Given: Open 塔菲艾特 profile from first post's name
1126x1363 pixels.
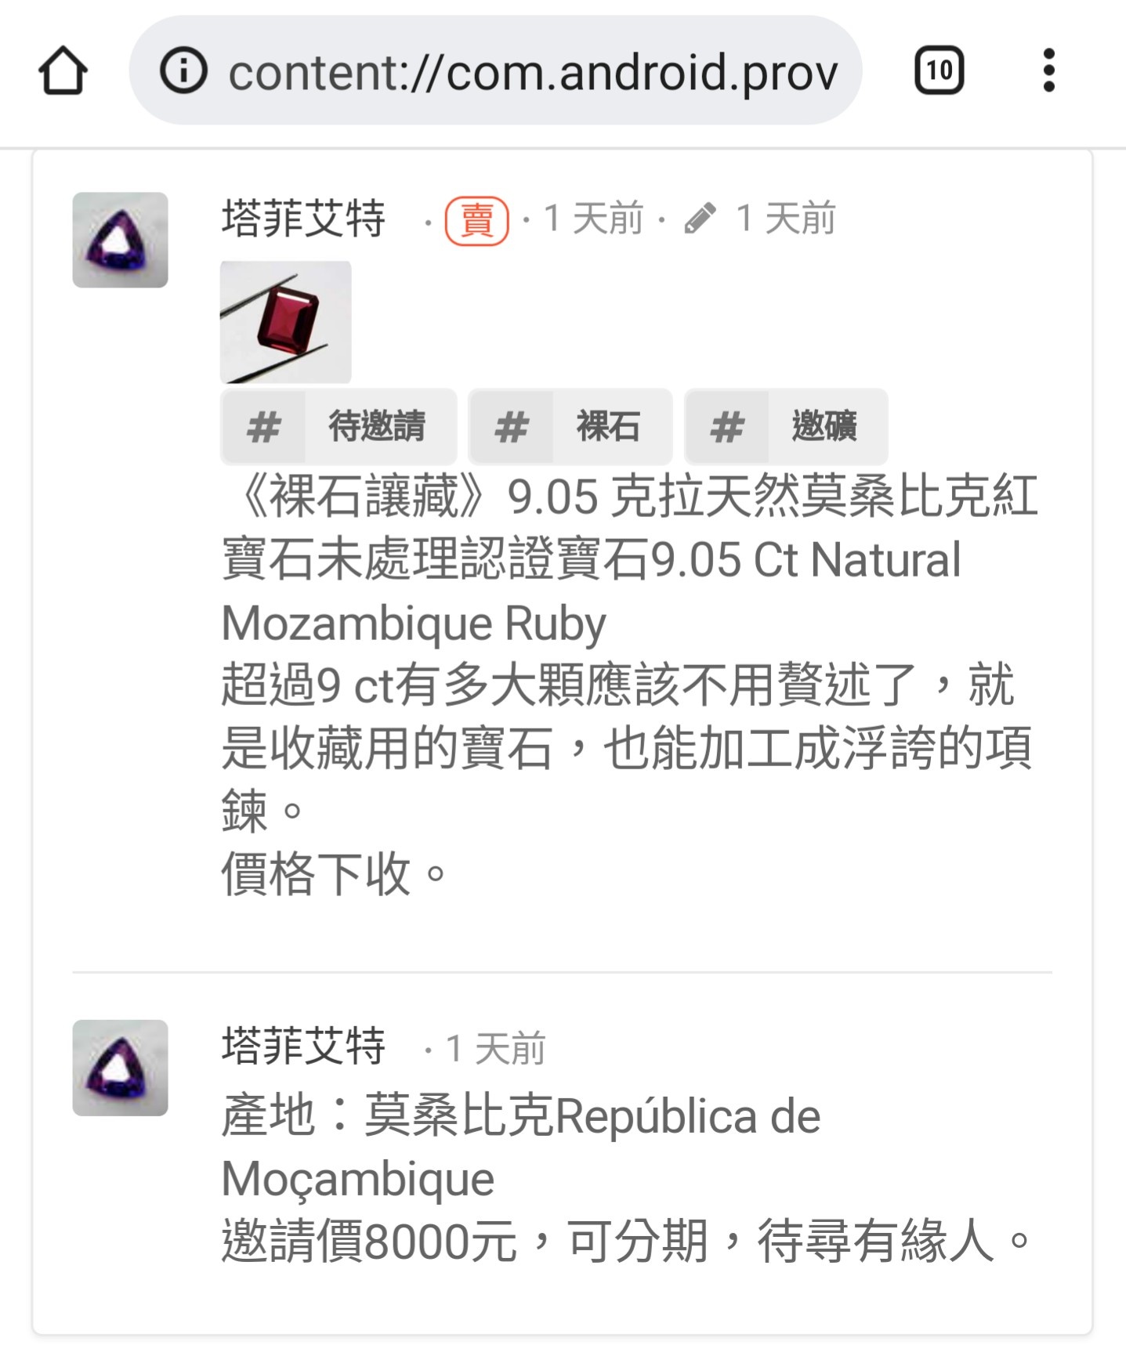Looking at the screenshot, I should [x=303, y=218].
